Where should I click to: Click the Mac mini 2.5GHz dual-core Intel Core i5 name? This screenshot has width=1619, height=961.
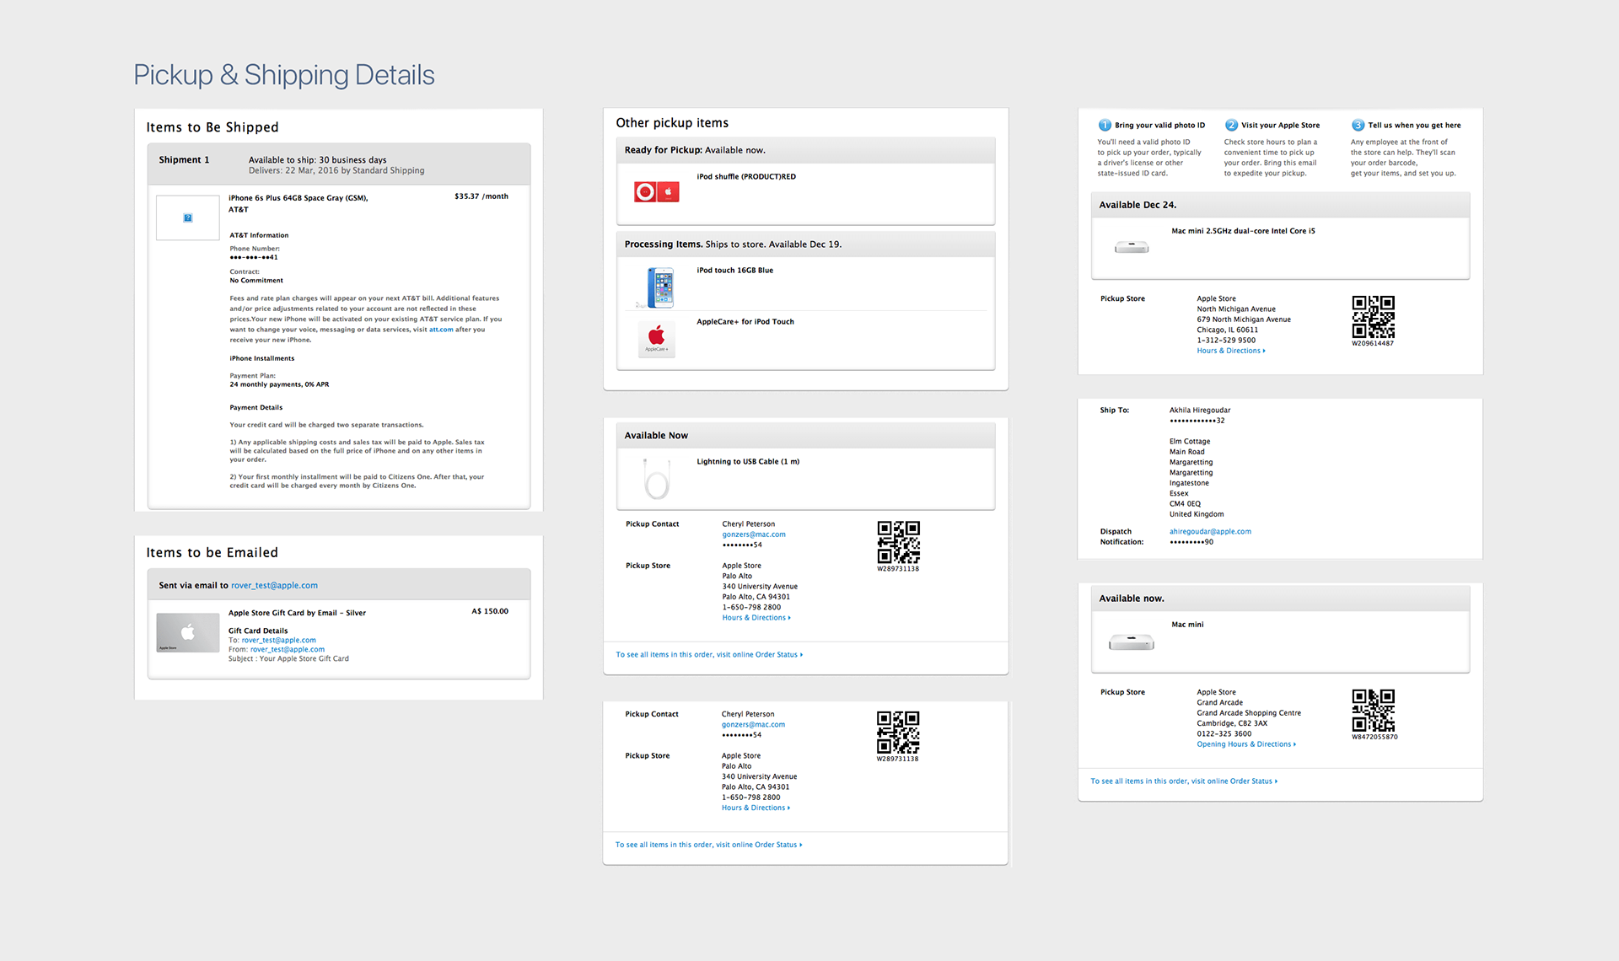point(1243,231)
